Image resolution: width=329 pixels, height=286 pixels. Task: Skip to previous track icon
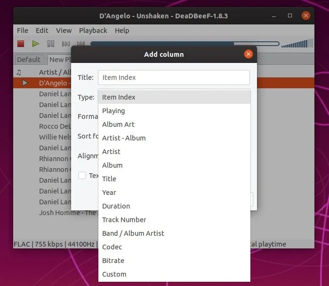(x=66, y=44)
